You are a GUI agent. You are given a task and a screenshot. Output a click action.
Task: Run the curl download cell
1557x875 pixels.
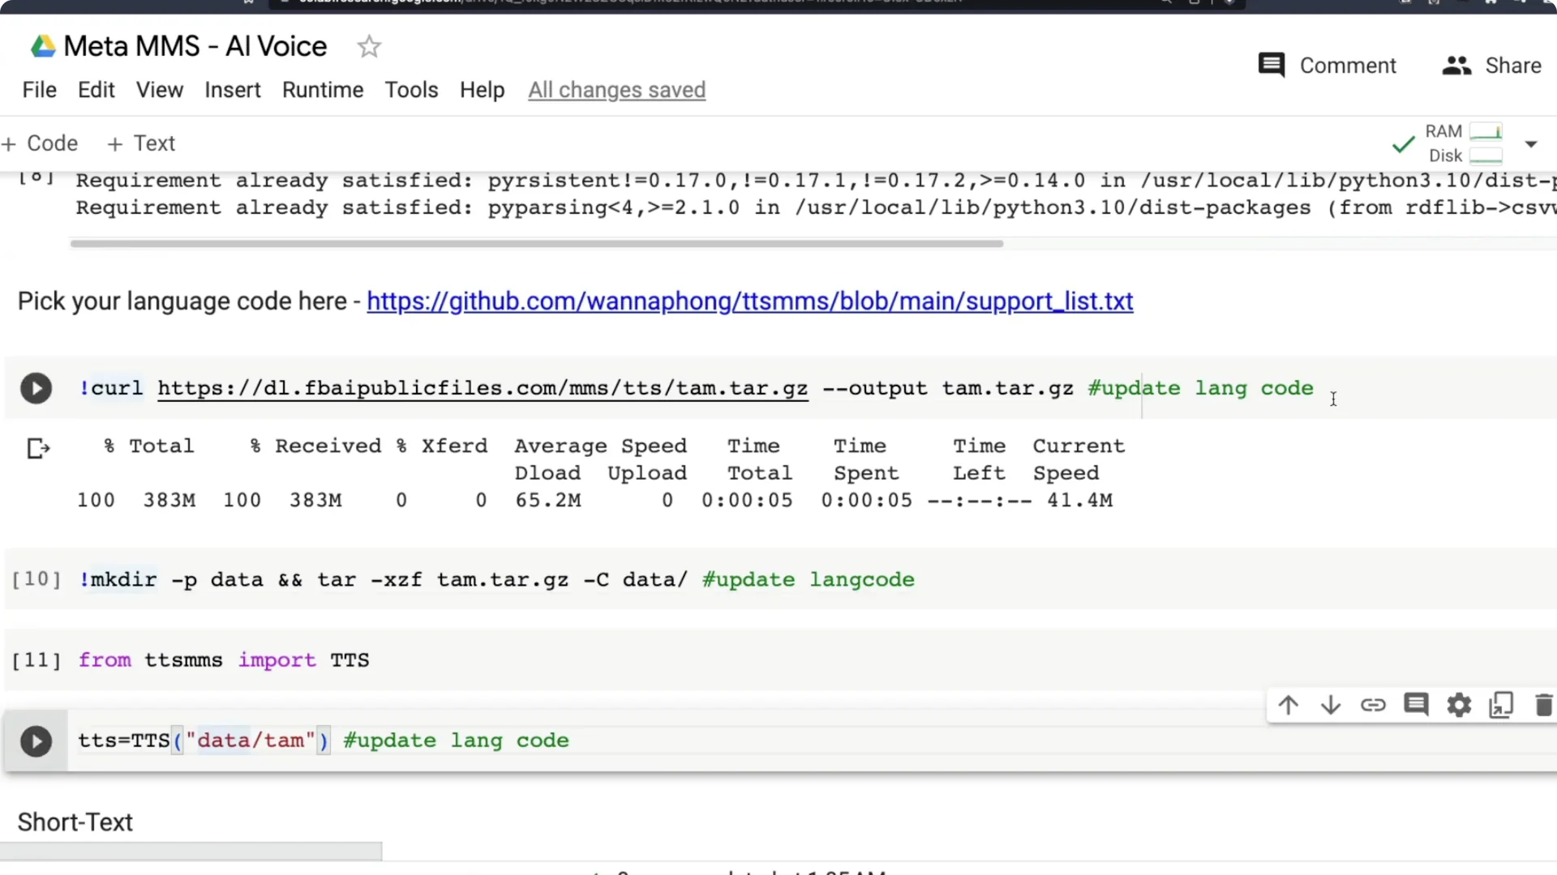[36, 388]
